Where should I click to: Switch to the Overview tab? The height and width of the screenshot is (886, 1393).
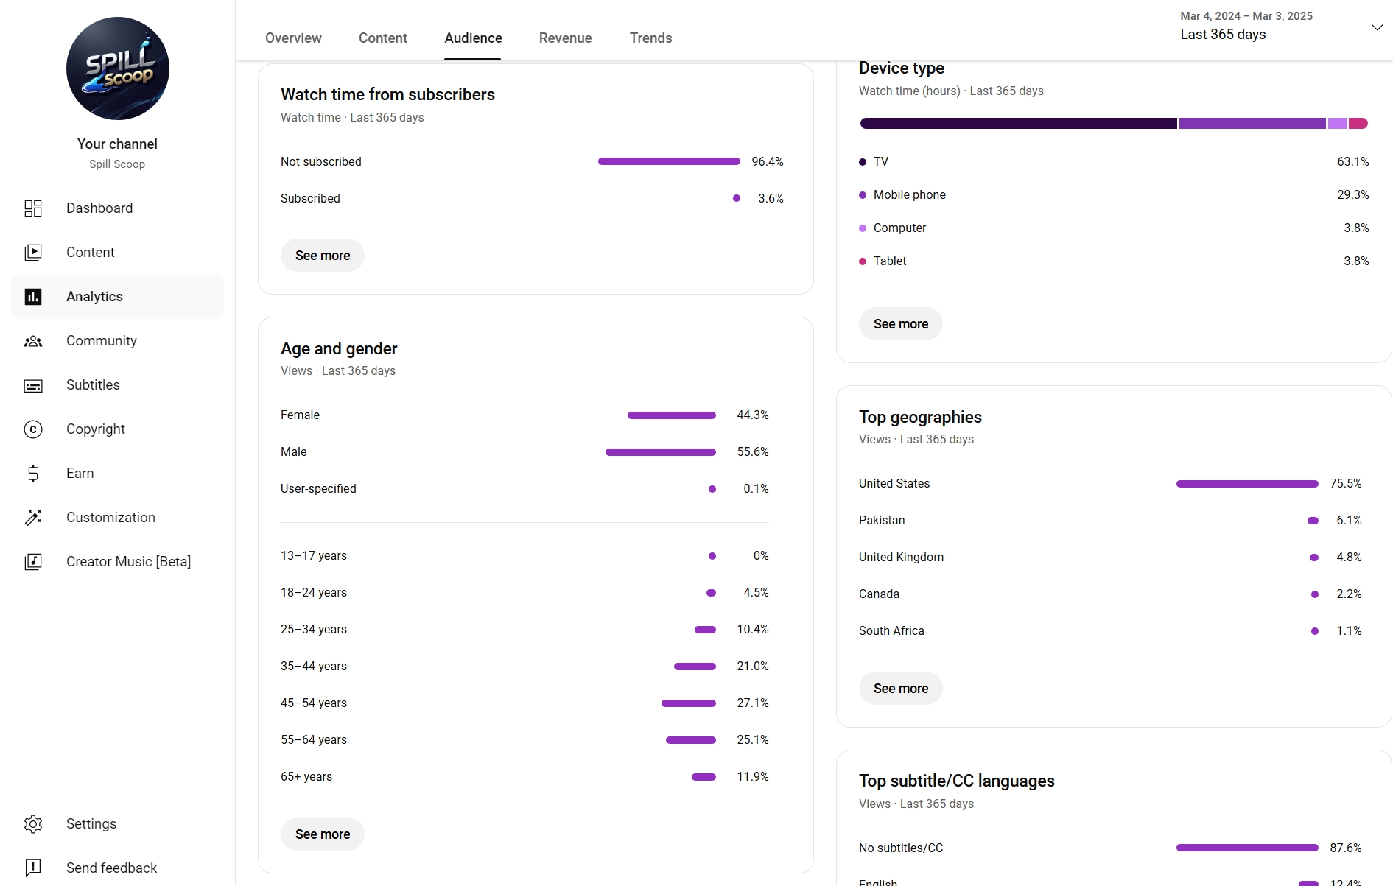(x=293, y=38)
